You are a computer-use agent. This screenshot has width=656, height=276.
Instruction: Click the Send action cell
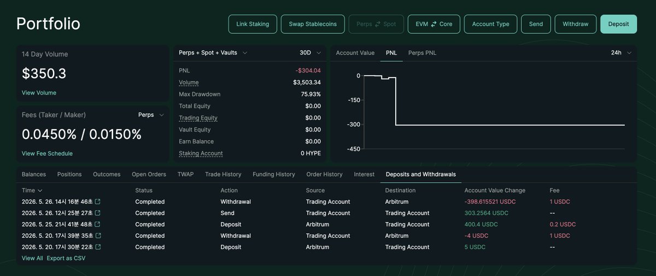[x=227, y=213]
